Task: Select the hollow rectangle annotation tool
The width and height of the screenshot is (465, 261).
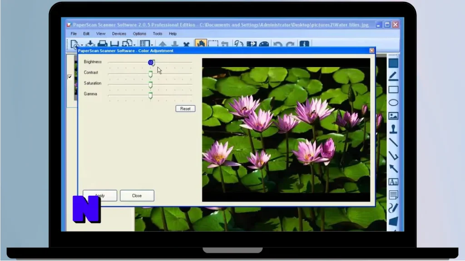Action: pos(393,89)
